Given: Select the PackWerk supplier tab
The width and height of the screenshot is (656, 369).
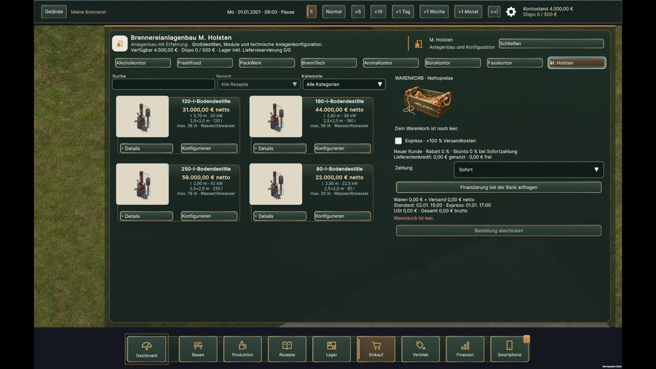Looking at the screenshot, I should click(266, 63).
